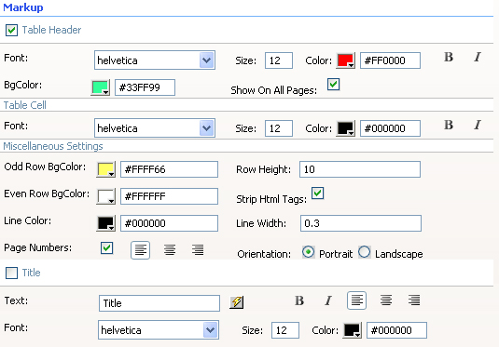Toggle bold for Table Header font
The image size is (499, 347).
[449, 57]
